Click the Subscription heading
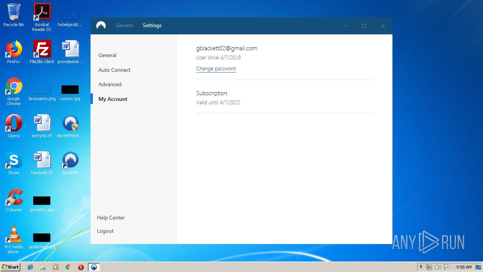The height and width of the screenshot is (272, 483). coord(211,93)
